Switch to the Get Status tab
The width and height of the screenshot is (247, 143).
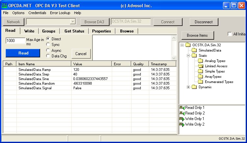(74, 31)
